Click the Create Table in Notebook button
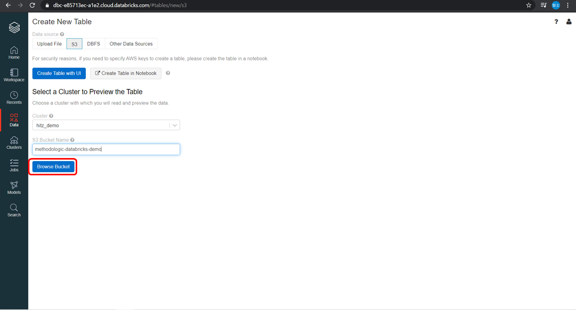The width and height of the screenshot is (576, 310). click(x=125, y=73)
